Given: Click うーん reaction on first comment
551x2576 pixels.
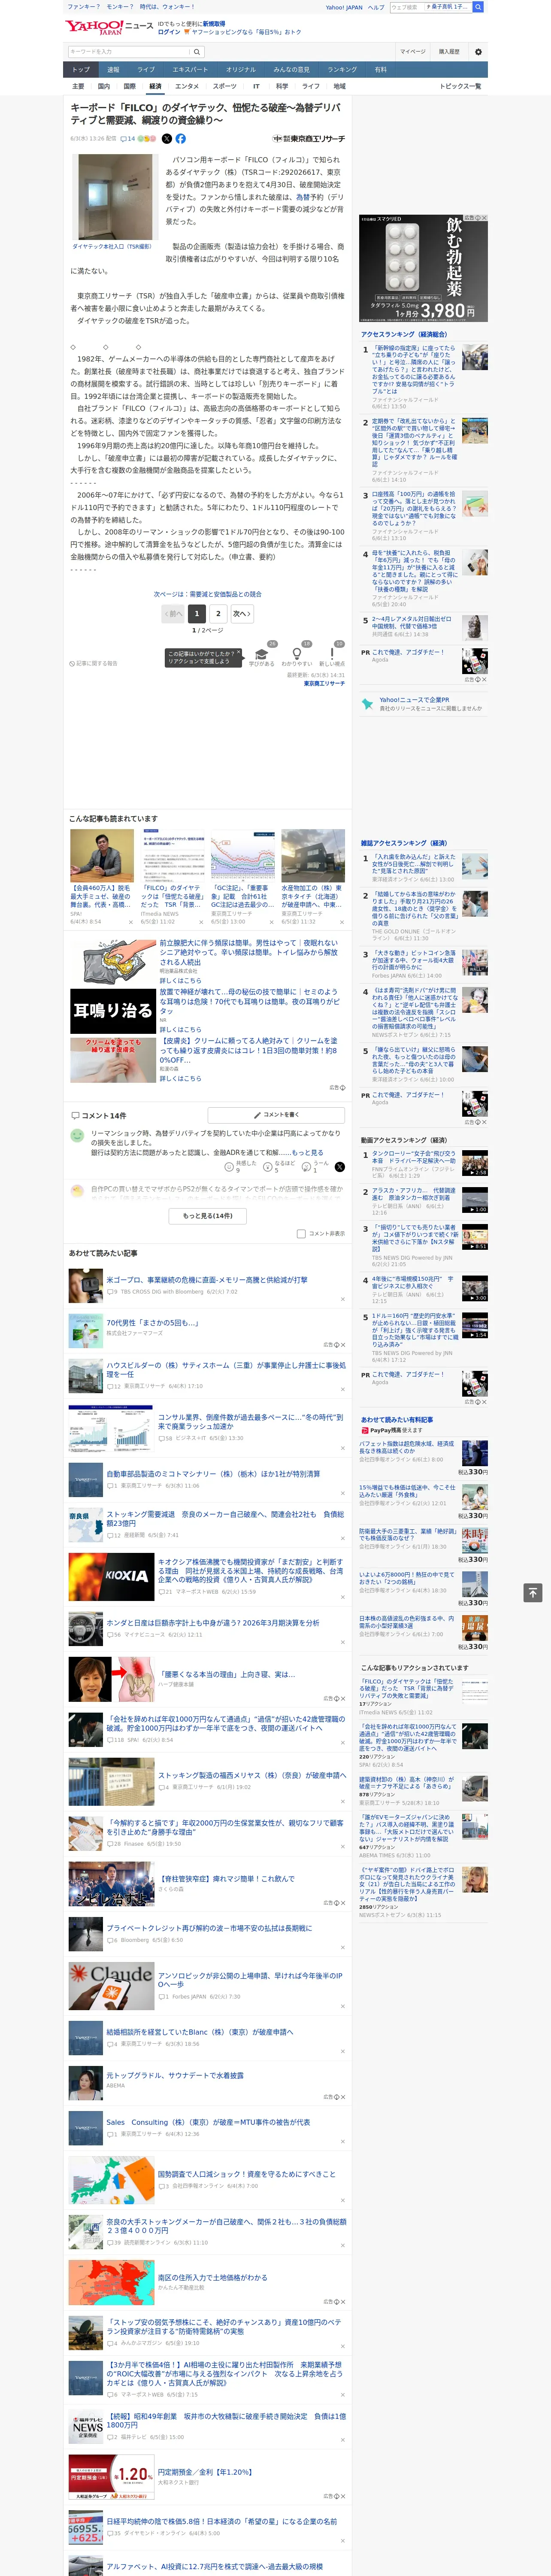Looking at the screenshot, I should click(316, 1166).
